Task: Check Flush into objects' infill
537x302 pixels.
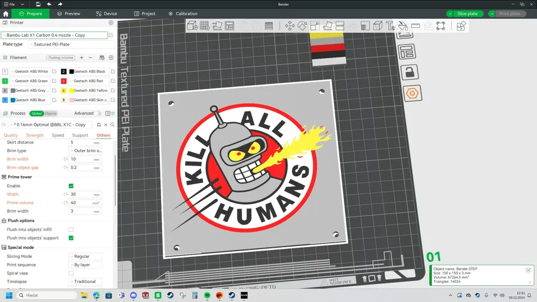Action: 71,229
